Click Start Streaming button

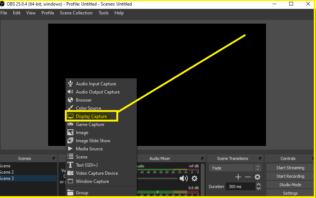pyautogui.click(x=290, y=168)
